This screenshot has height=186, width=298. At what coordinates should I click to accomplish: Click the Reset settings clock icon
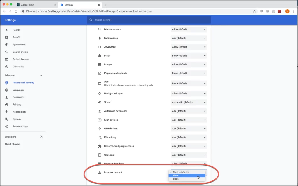pos(7,127)
